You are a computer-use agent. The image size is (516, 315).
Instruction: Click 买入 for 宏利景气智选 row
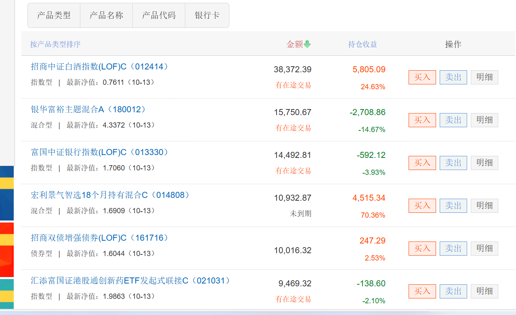(422, 206)
